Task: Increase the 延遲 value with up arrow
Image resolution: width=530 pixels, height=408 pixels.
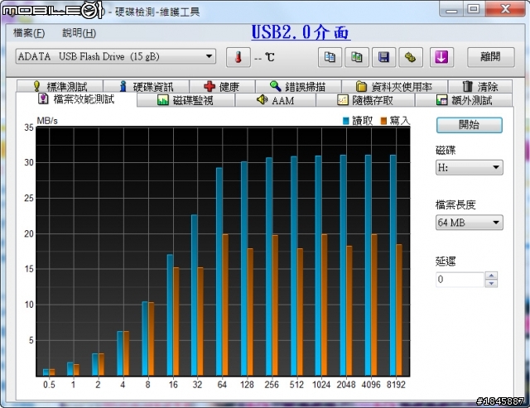Action: (x=491, y=276)
